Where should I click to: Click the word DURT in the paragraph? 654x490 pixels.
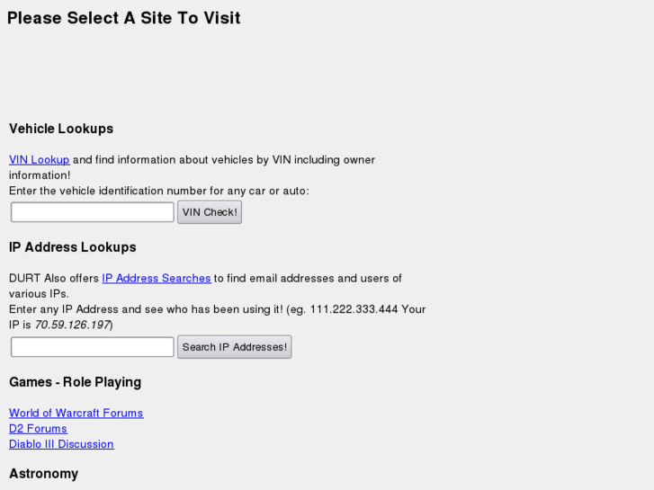click(24, 279)
